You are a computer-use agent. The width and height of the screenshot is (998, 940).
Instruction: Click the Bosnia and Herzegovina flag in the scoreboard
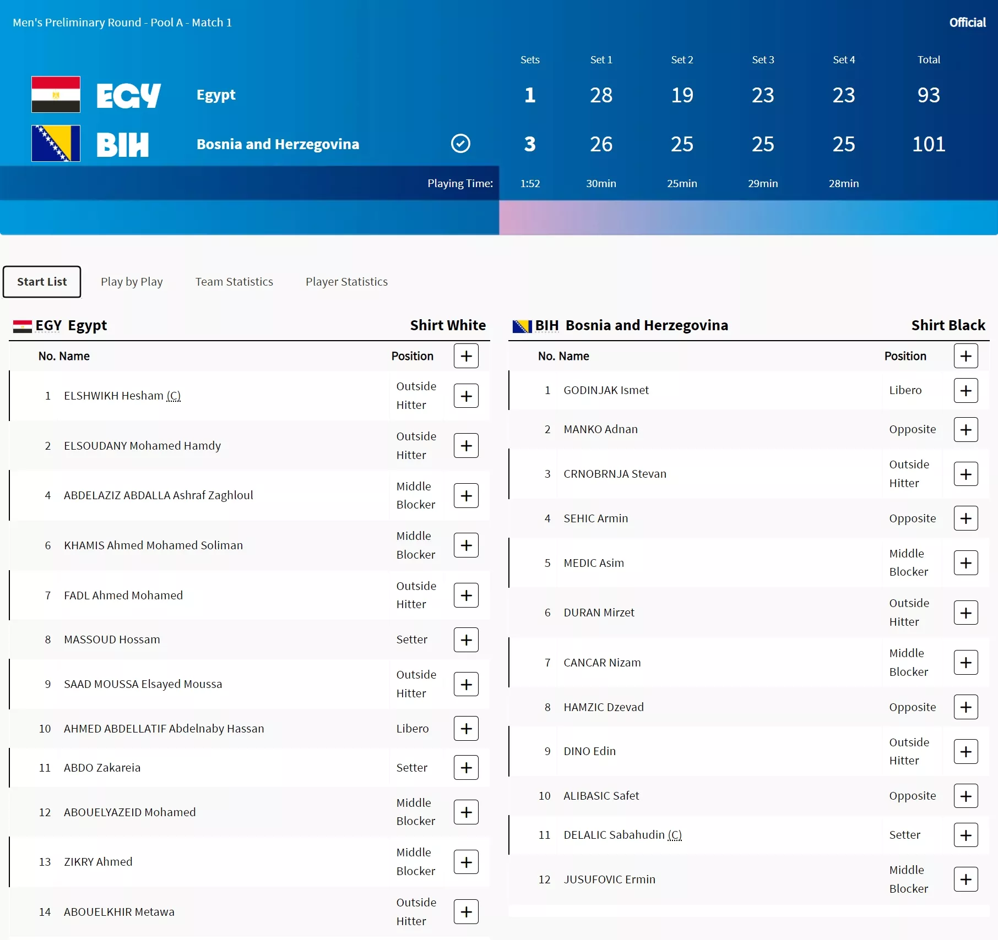56,144
